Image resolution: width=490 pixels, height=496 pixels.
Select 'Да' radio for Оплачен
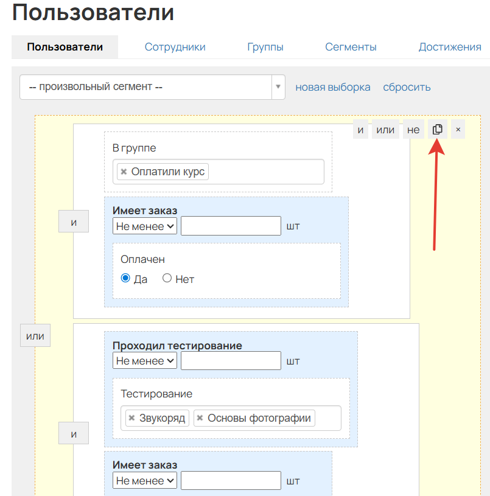tap(125, 279)
